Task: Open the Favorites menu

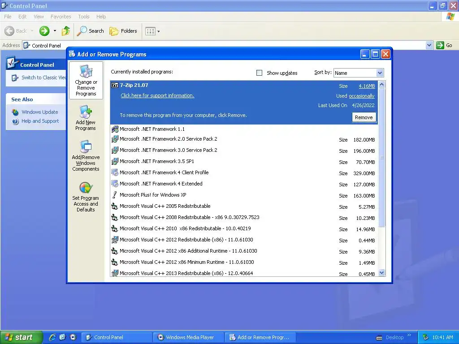Action: point(61,17)
